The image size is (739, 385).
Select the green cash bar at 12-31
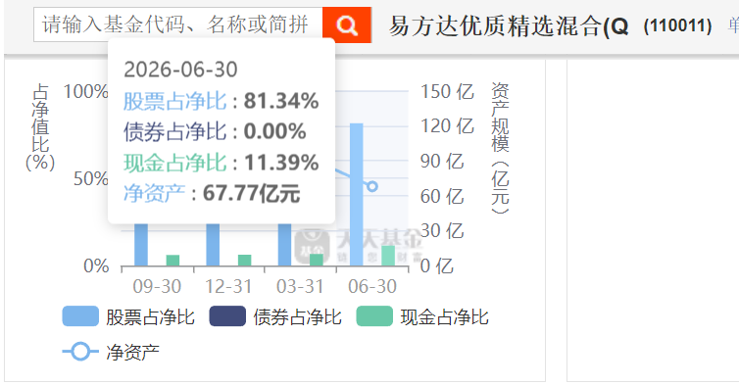click(x=245, y=261)
